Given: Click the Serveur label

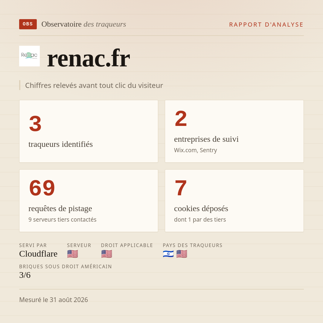Looking at the screenshot, I should (79, 245).
